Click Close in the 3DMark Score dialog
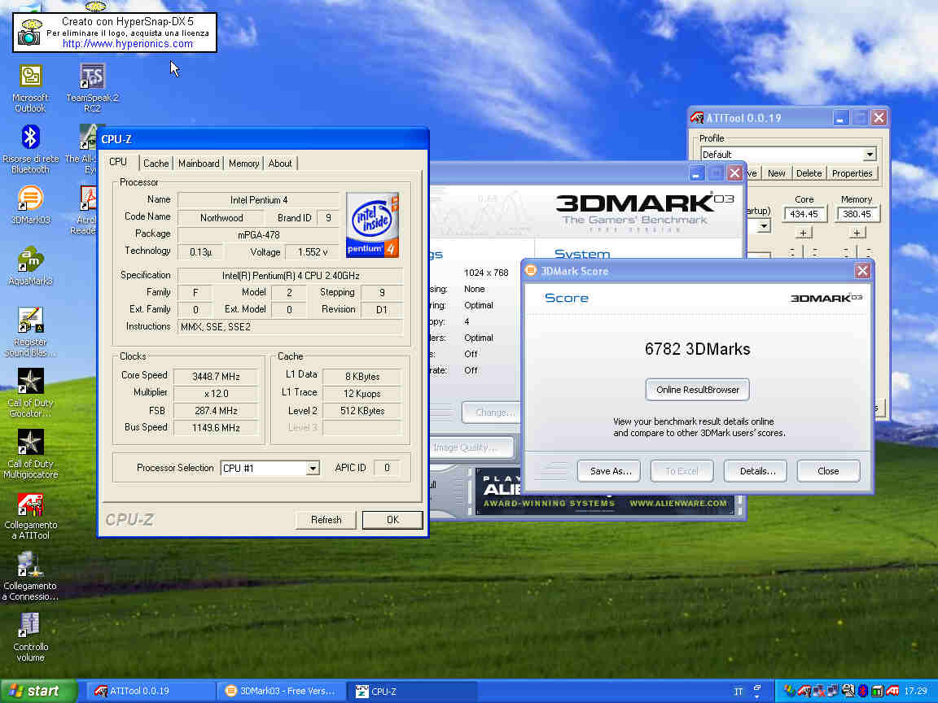Screen dimensions: 938x703 (829, 471)
